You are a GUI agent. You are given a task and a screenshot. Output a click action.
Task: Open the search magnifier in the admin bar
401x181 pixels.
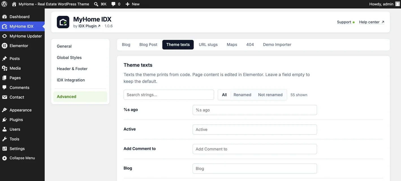(x=96, y=4)
